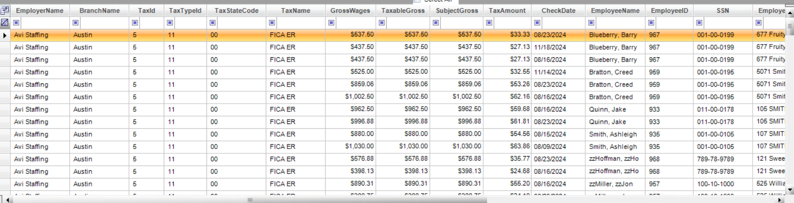Click the SubjectGross column header
Viewport: 794px width, 203px height.
(457, 10)
